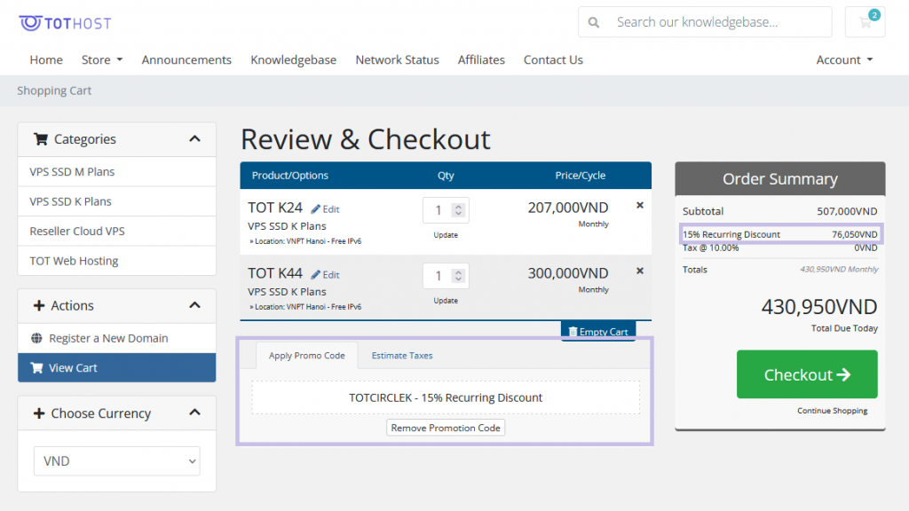Remove TOT K24 item with X icon

pyautogui.click(x=640, y=205)
